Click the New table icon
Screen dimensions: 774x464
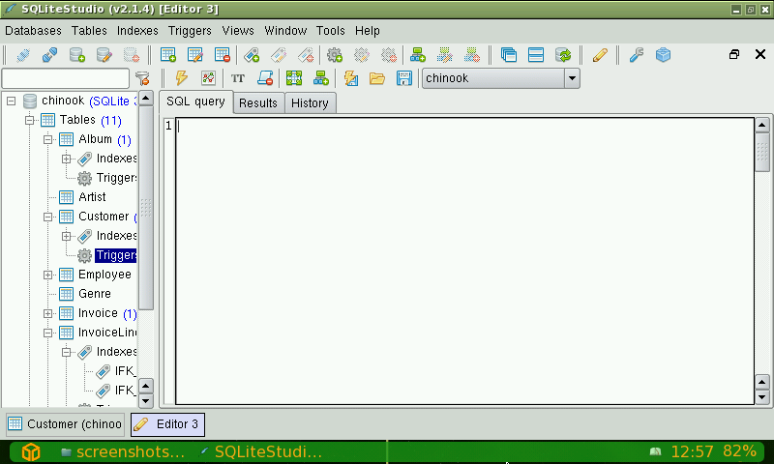(x=168, y=55)
